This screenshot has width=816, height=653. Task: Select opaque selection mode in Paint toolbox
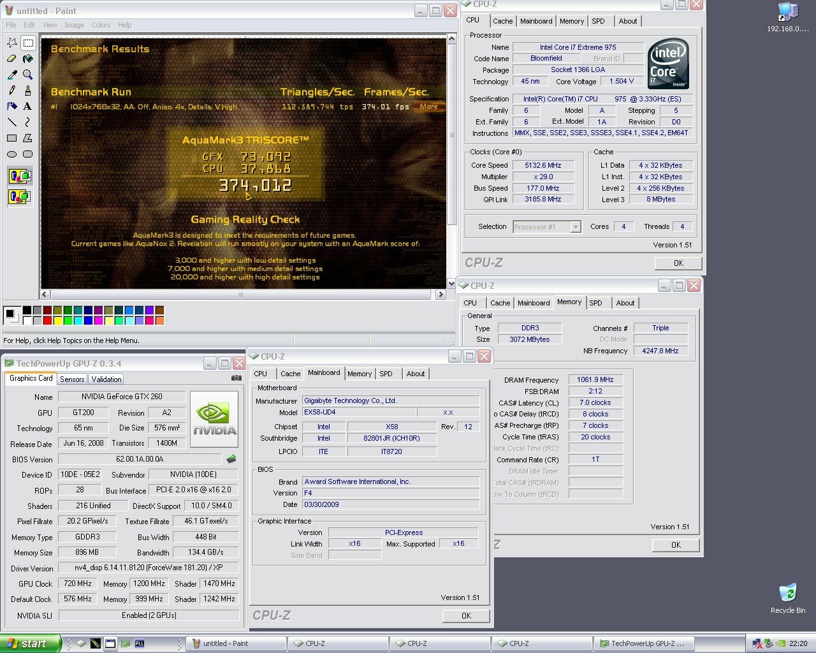[20, 176]
